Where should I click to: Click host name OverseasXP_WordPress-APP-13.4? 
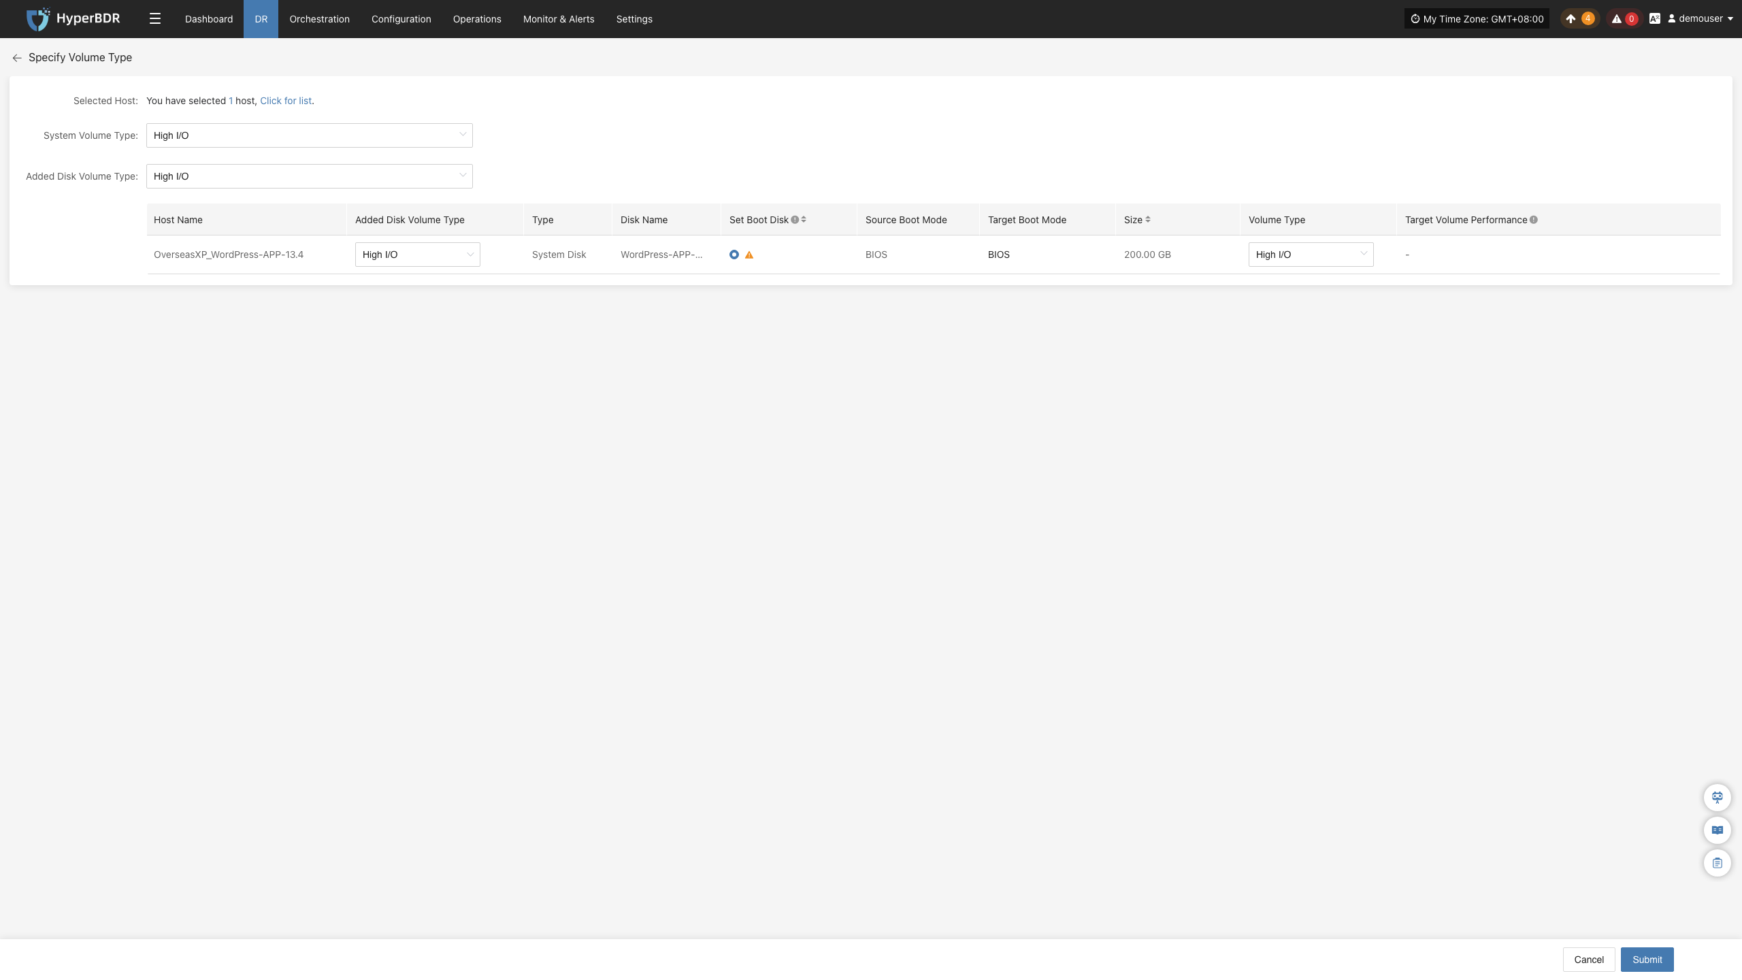click(x=229, y=255)
